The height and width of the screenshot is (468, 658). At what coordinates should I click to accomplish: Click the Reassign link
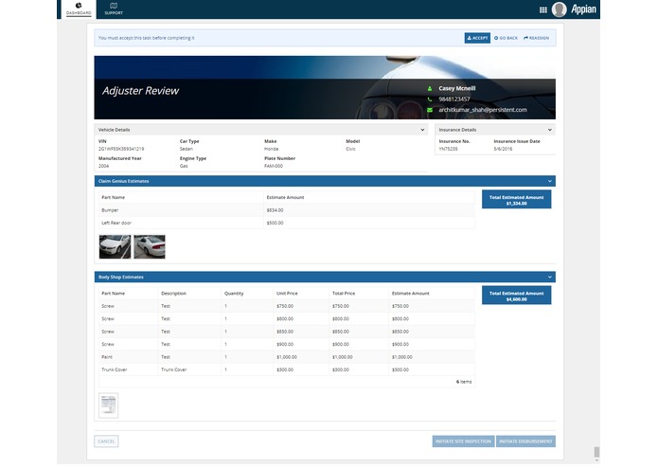click(x=536, y=38)
